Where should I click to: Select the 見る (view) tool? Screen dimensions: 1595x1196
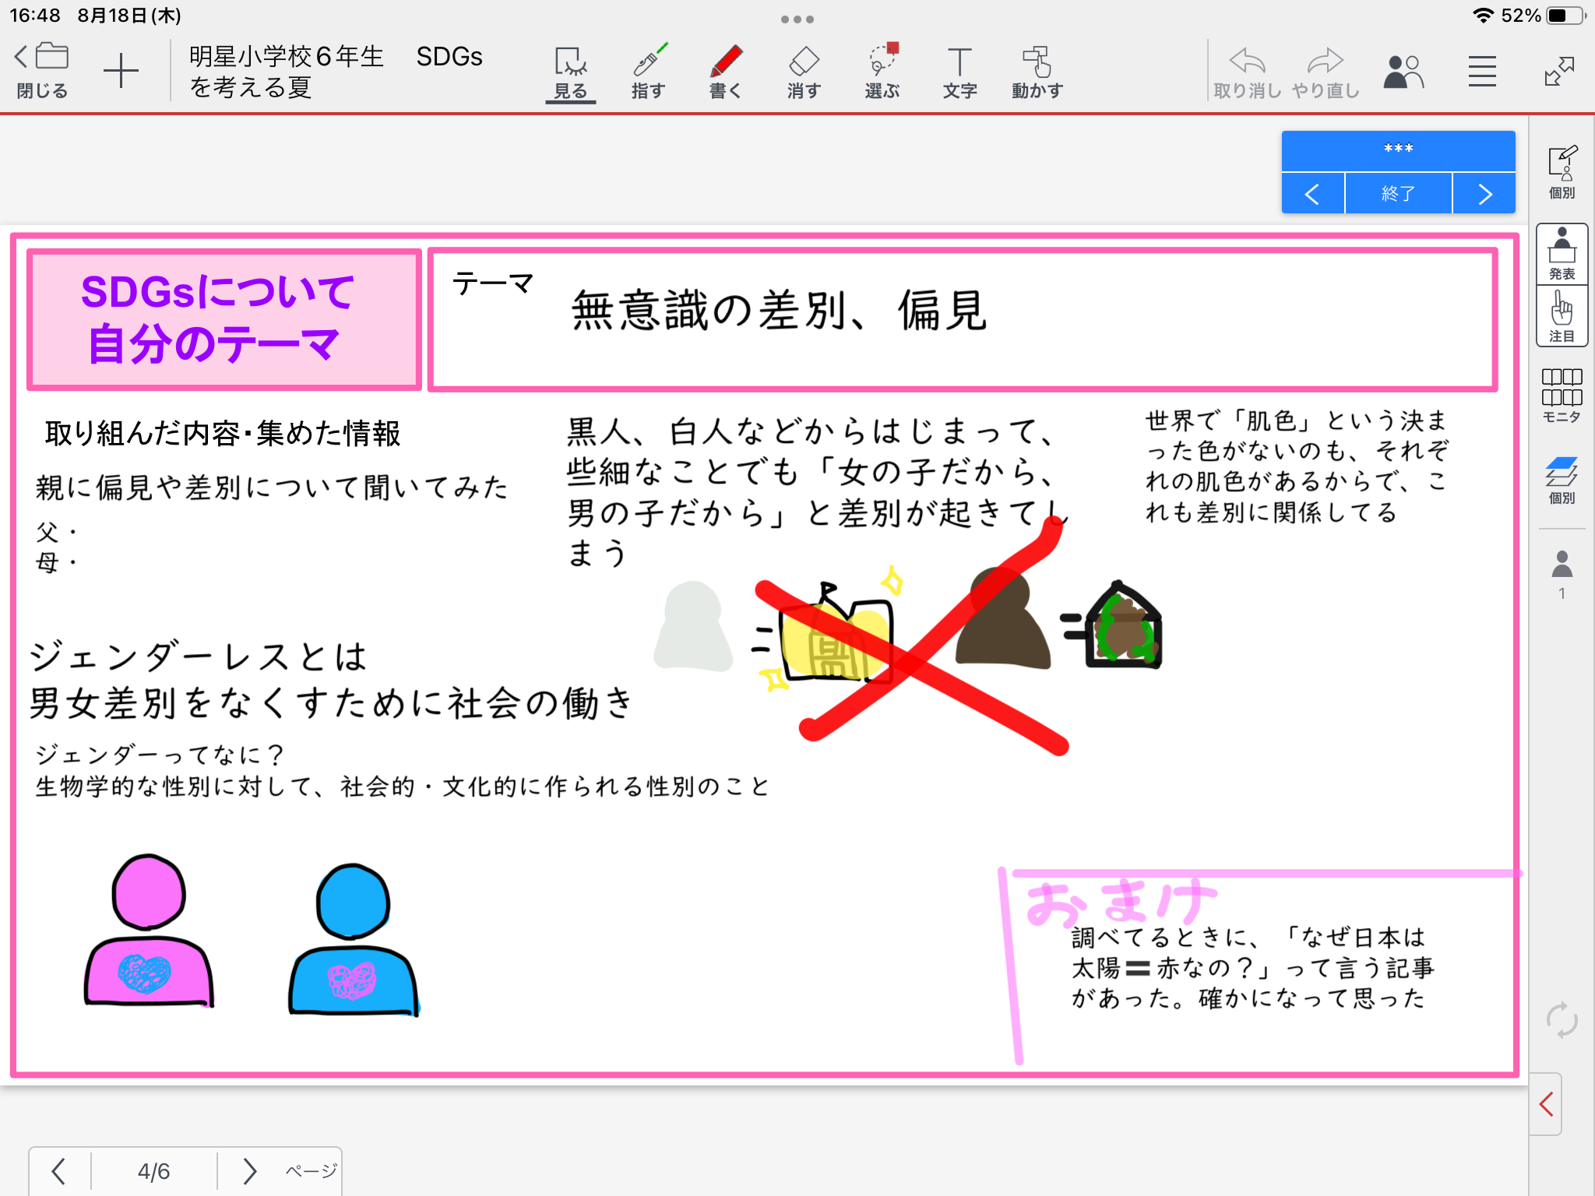(571, 72)
